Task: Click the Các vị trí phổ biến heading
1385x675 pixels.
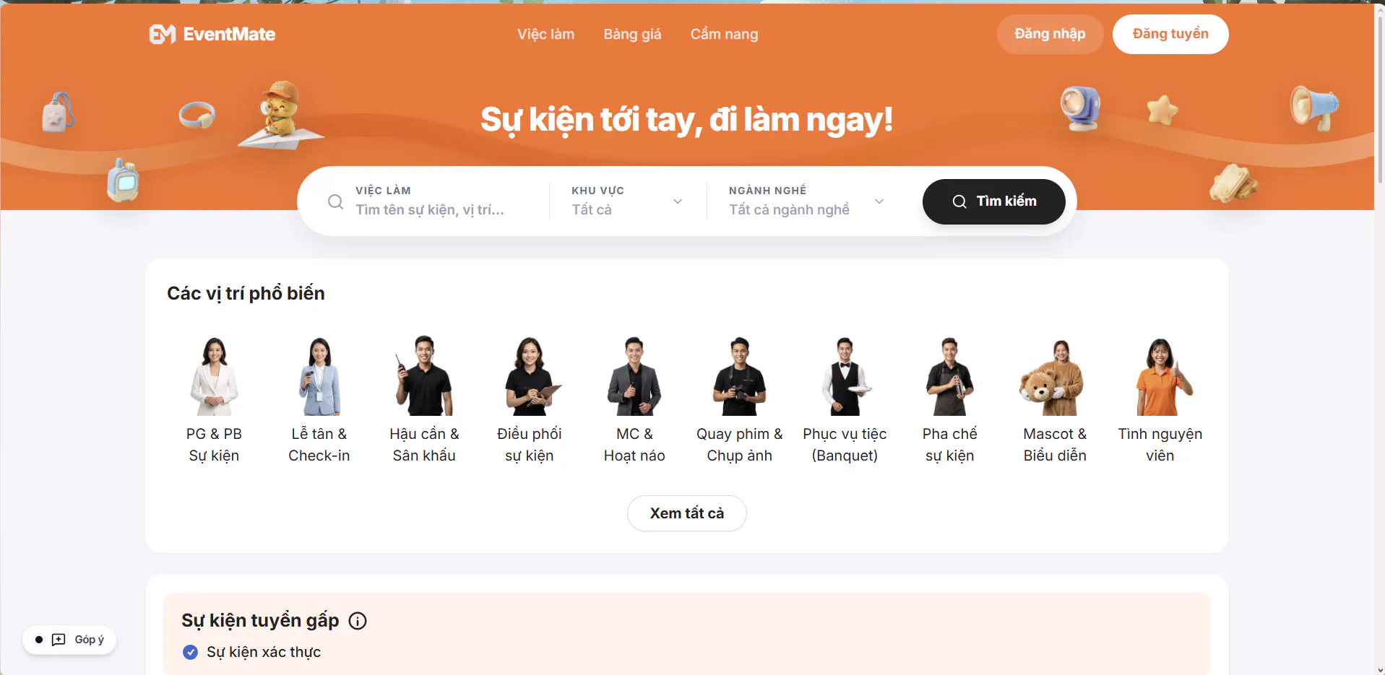Action: (246, 293)
